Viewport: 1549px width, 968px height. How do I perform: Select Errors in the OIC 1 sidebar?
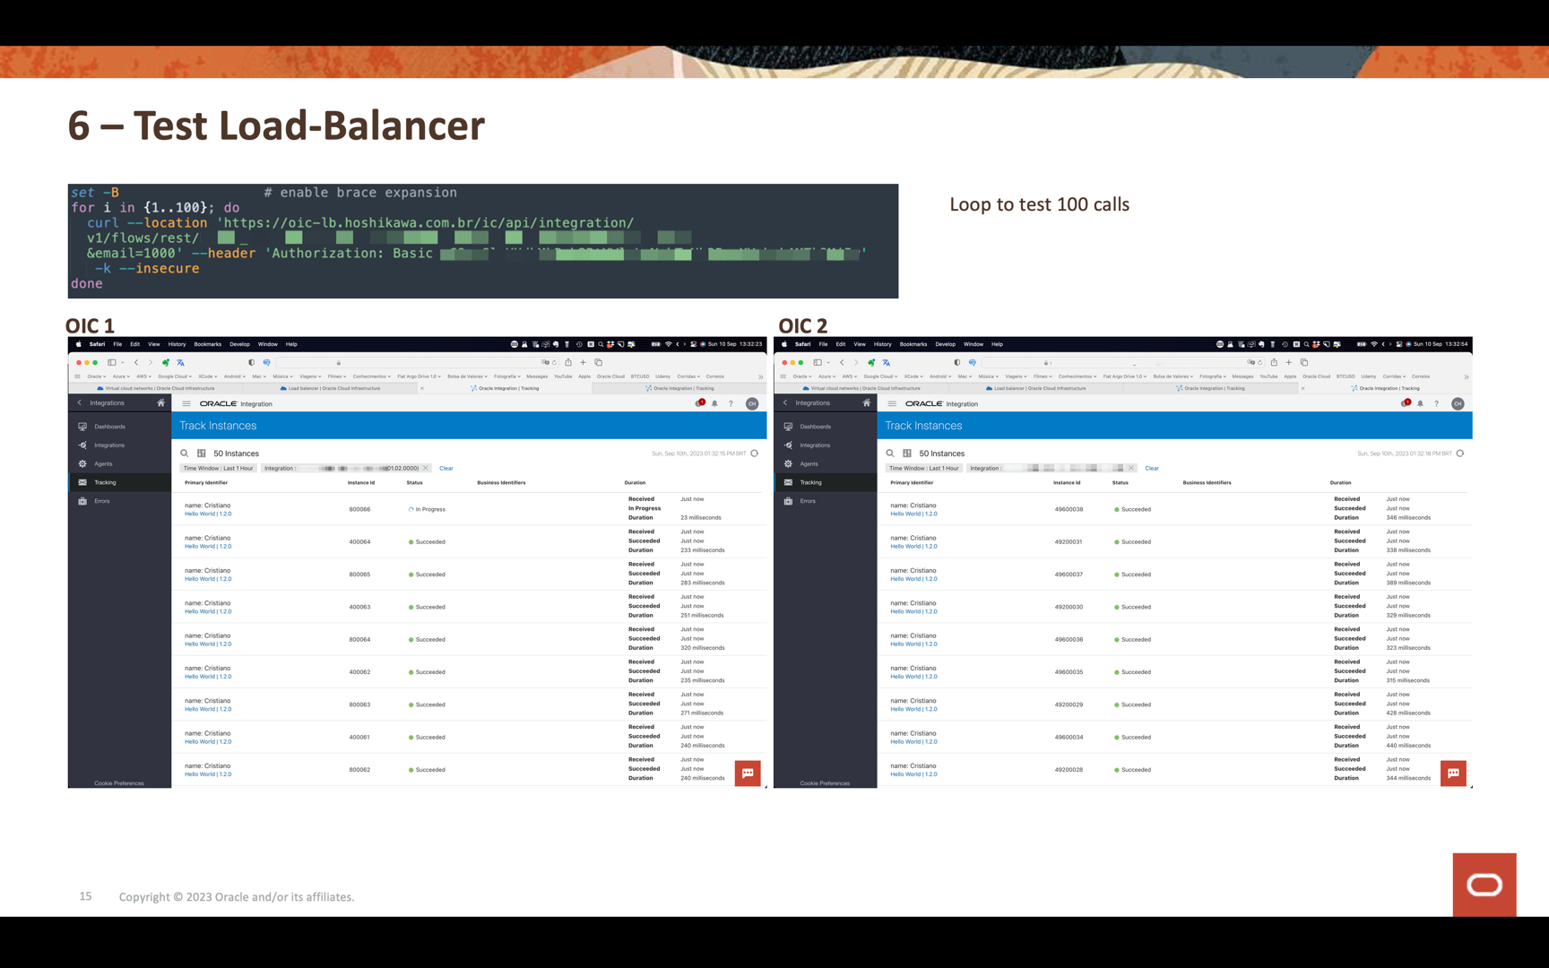pyautogui.click(x=102, y=501)
